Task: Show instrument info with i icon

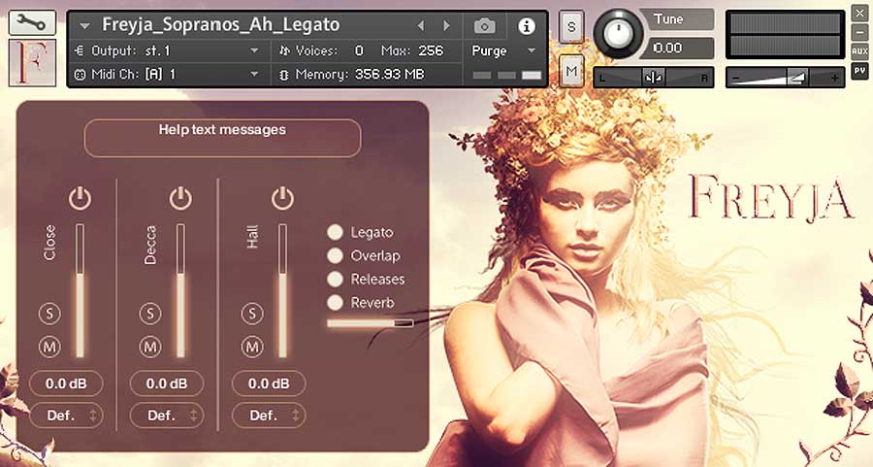Action: pyautogui.click(x=526, y=26)
